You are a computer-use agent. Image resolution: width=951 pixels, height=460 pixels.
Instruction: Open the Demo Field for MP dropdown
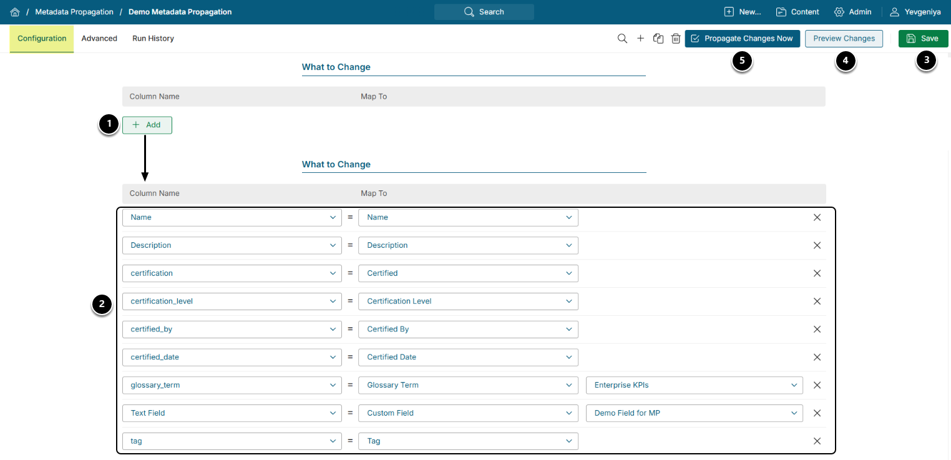[694, 413]
